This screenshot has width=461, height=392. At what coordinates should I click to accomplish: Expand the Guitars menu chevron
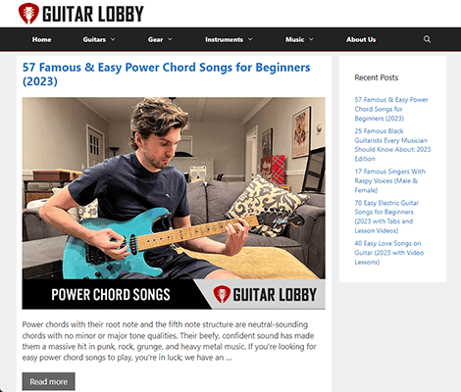tap(113, 39)
